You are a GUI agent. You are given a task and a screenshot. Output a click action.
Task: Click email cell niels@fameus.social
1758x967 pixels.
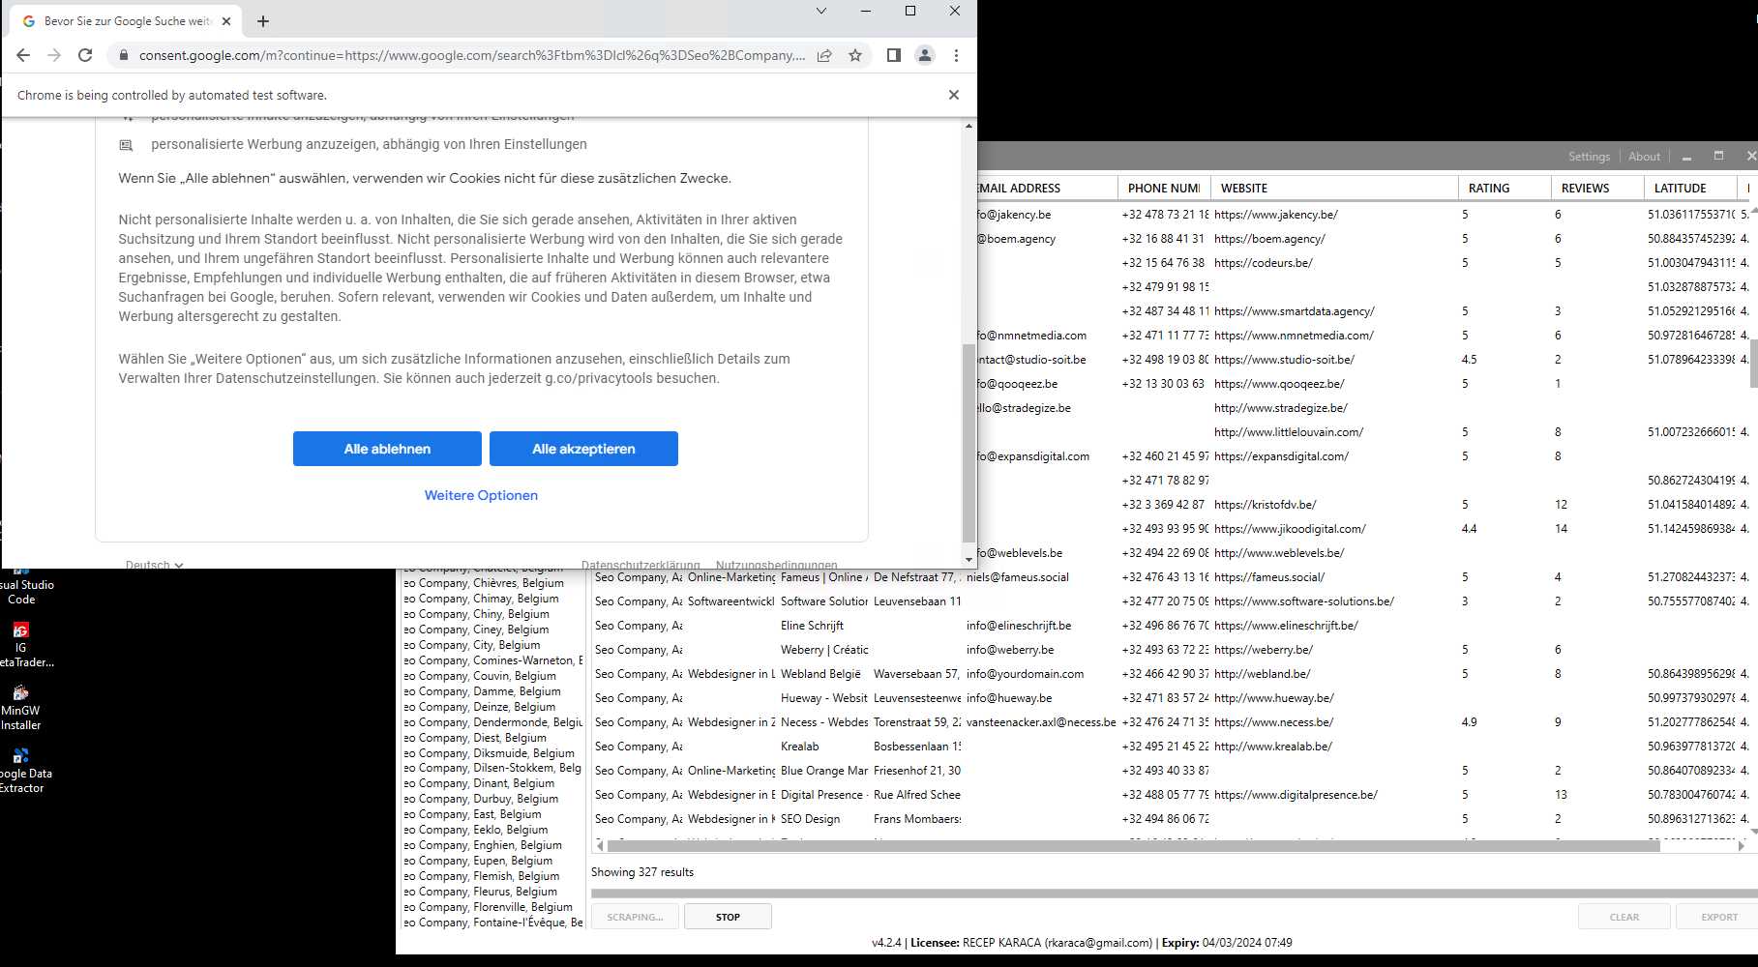[x=1018, y=577]
